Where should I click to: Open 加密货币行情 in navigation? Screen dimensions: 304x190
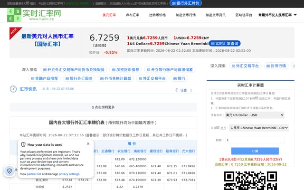(186, 15)
